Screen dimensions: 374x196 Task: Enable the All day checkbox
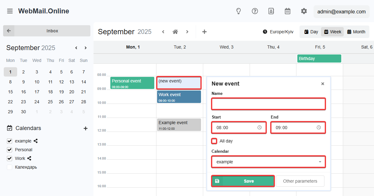pyautogui.click(x=214, y=141)
